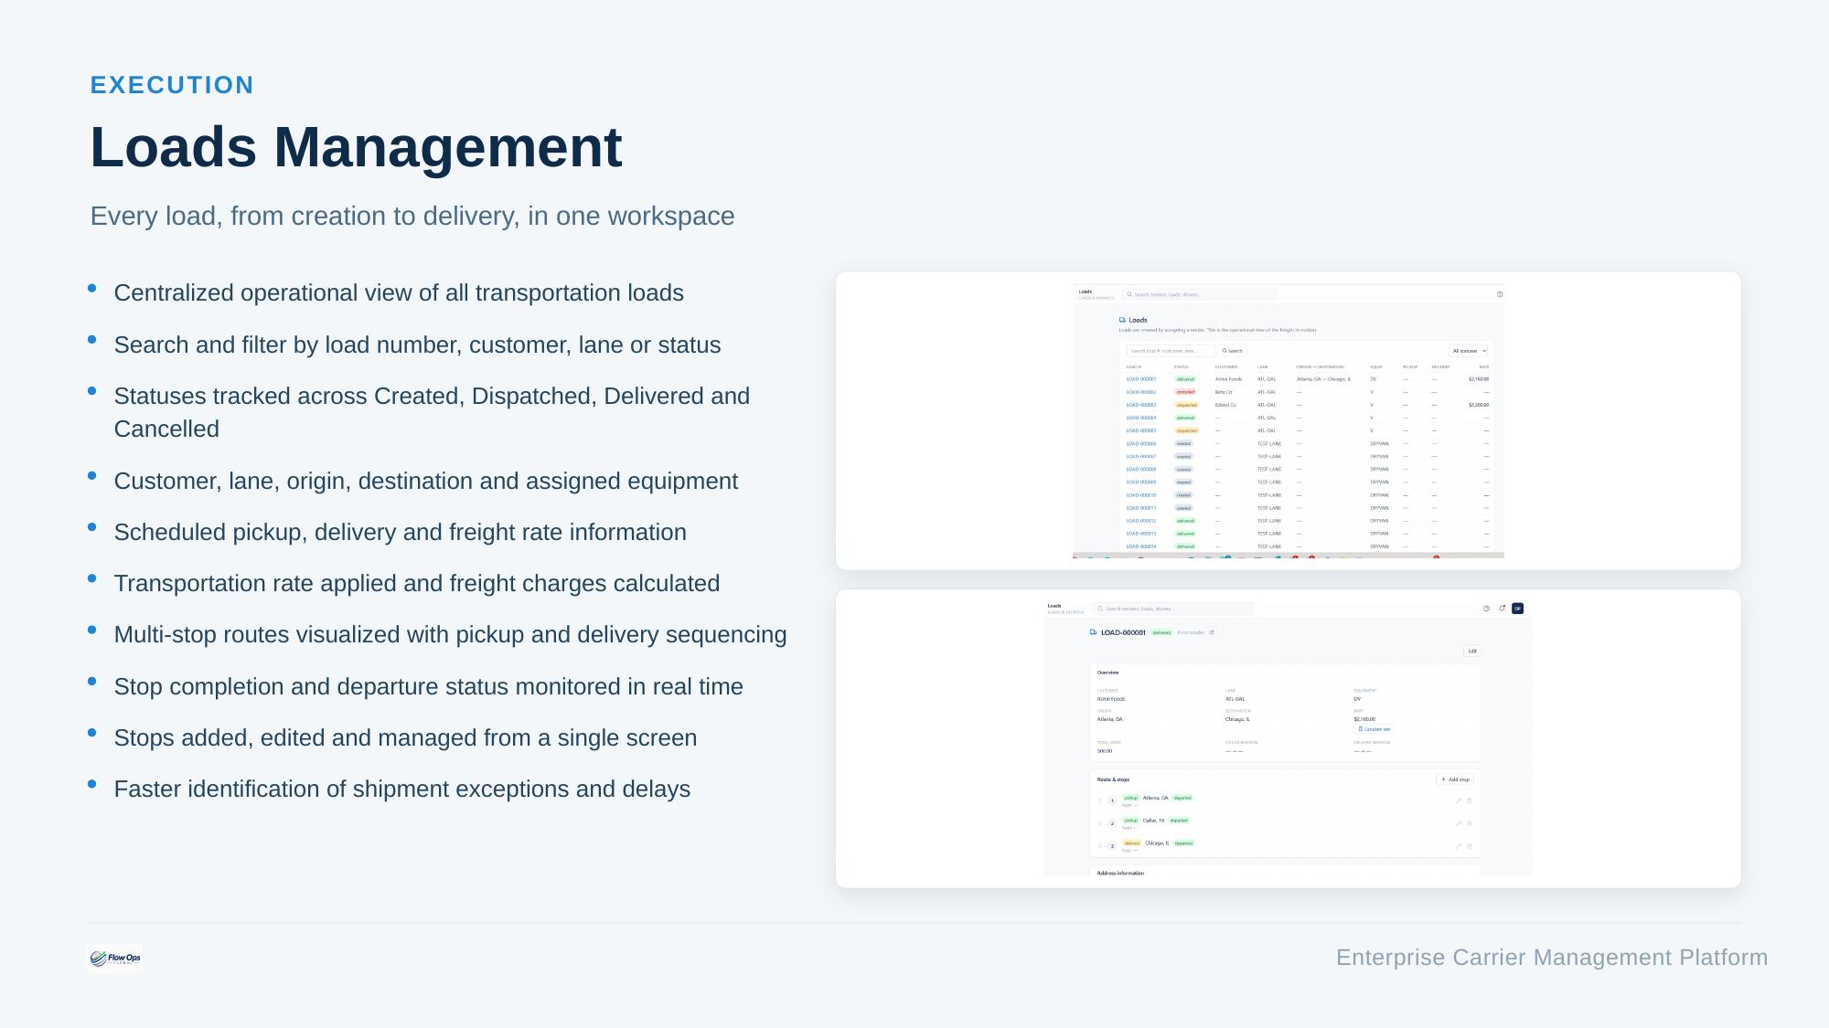1829x1028 pixels.
Task: Click the delivery tag on Chicago stop
Action: pos(1131,843)
